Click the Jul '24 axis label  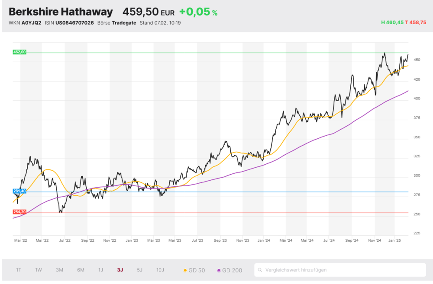point(329,240)
